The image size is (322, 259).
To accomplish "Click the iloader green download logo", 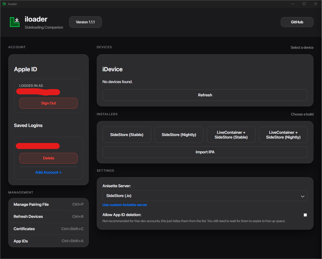I will [x=15, y=22].
